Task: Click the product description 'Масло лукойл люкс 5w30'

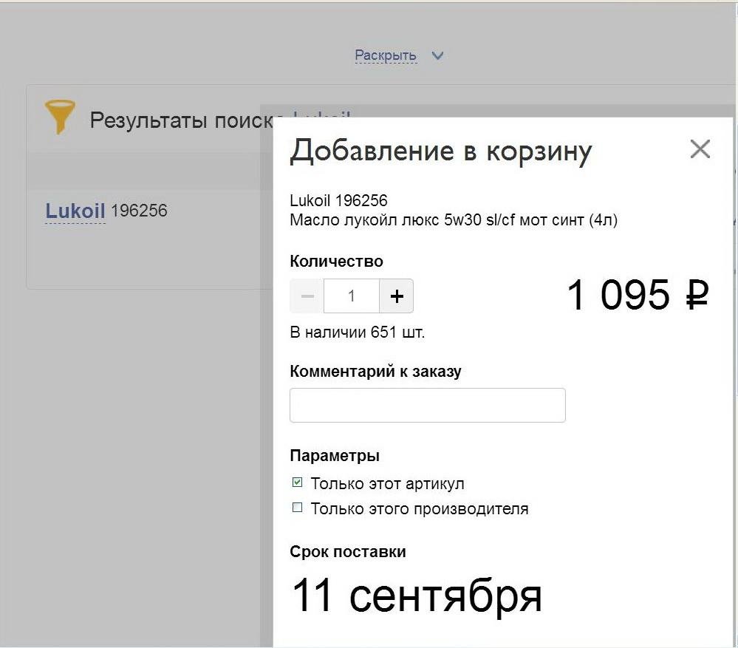Action: tap(454, 219)
